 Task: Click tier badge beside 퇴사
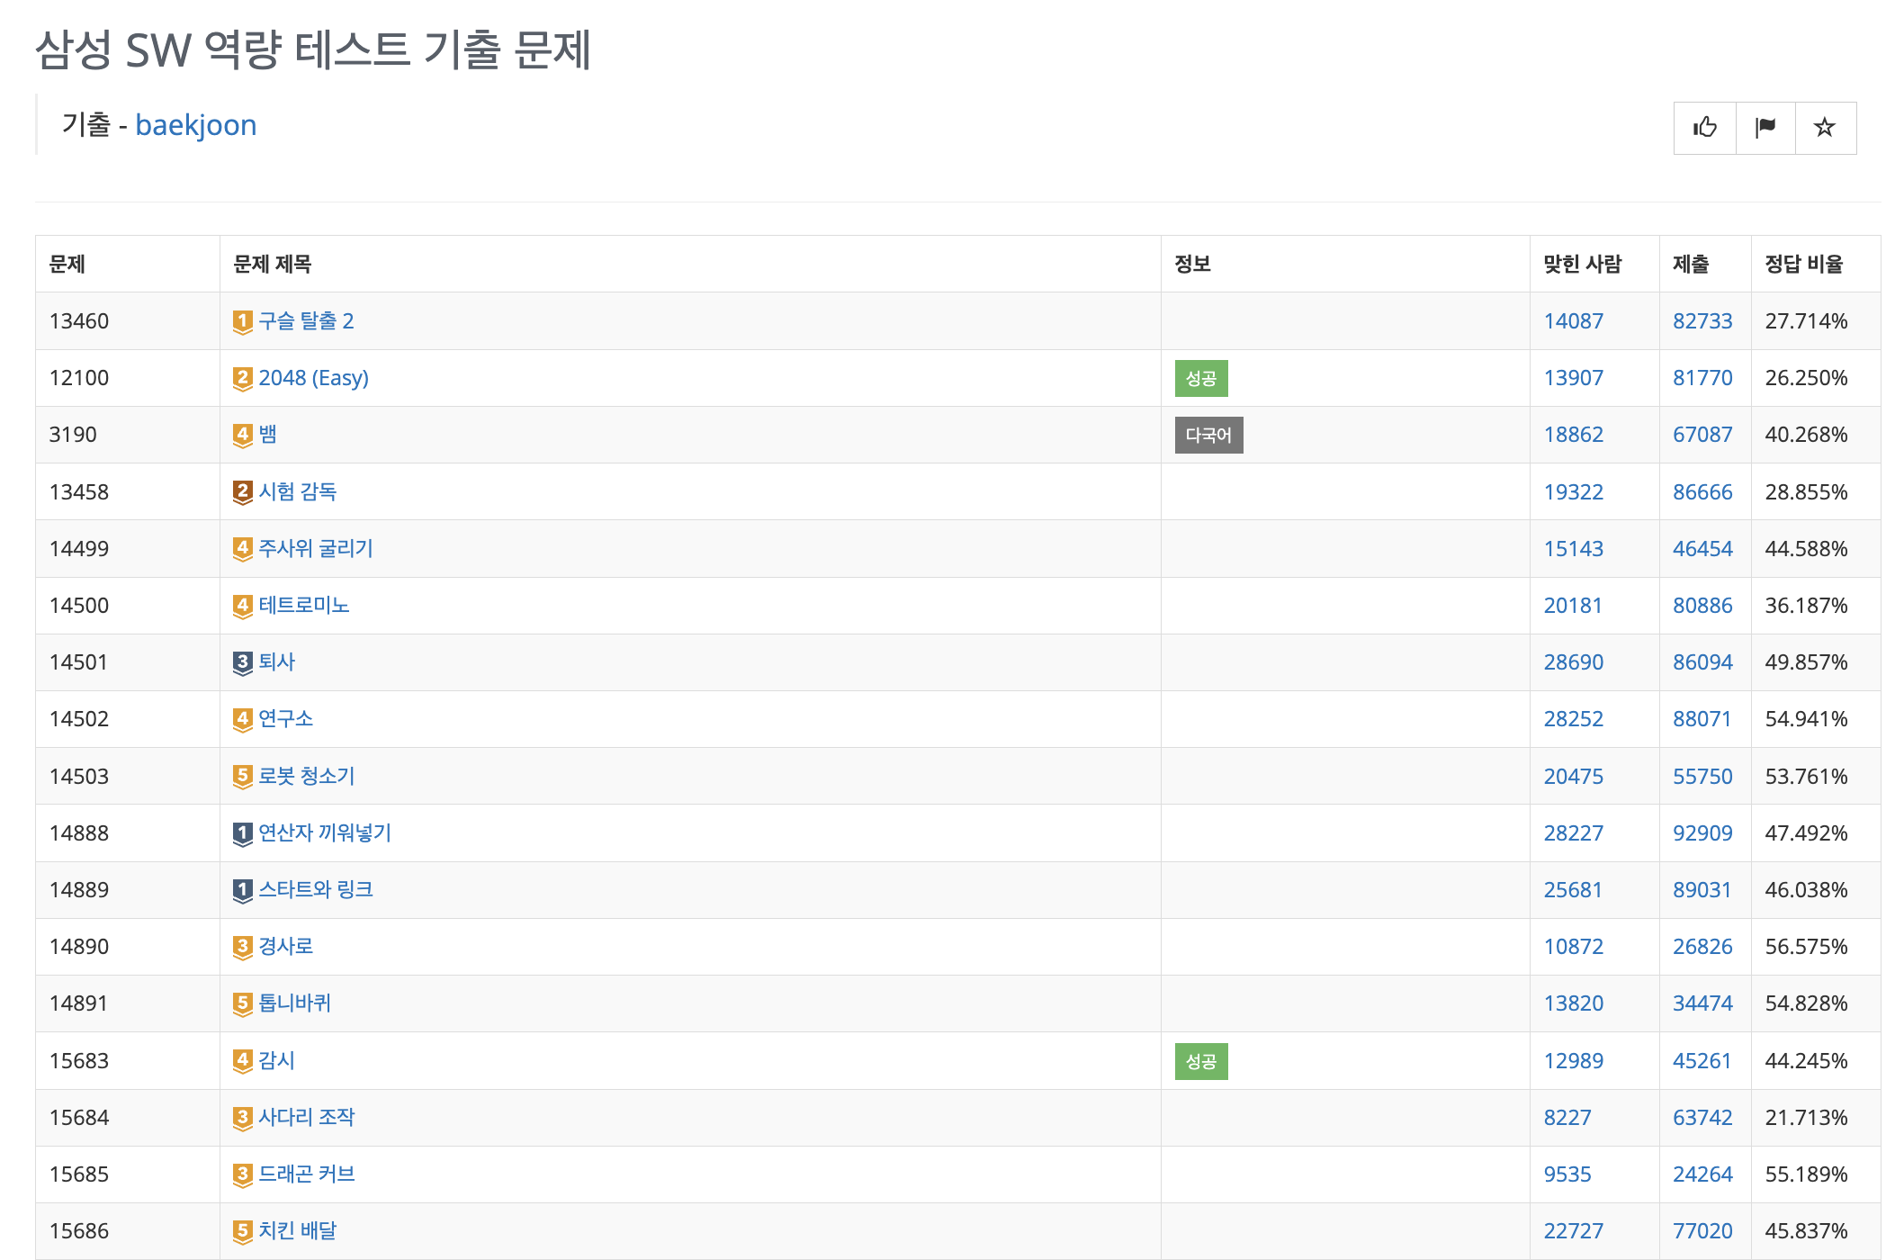(x=242, y=663)
